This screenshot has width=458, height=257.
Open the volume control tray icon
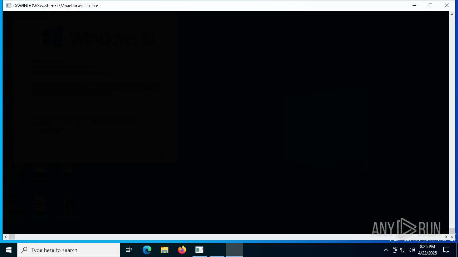[412, 250]
